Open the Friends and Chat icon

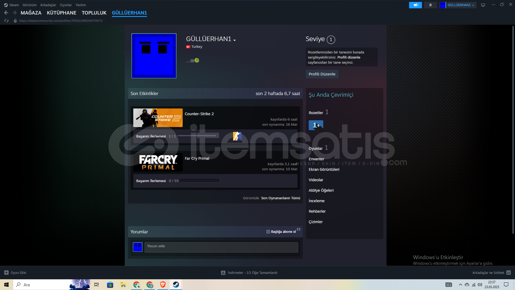508,273
